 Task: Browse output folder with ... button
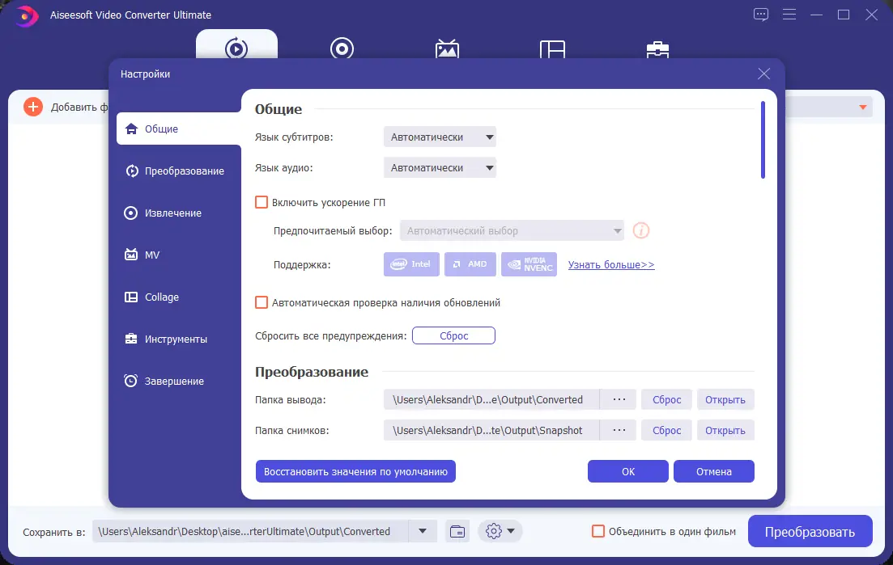619,399
